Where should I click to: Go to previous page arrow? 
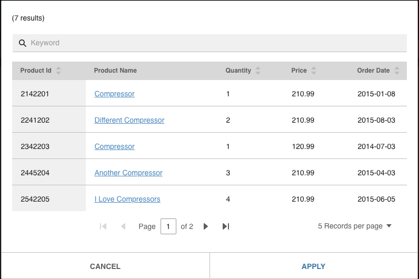point(123,226)
